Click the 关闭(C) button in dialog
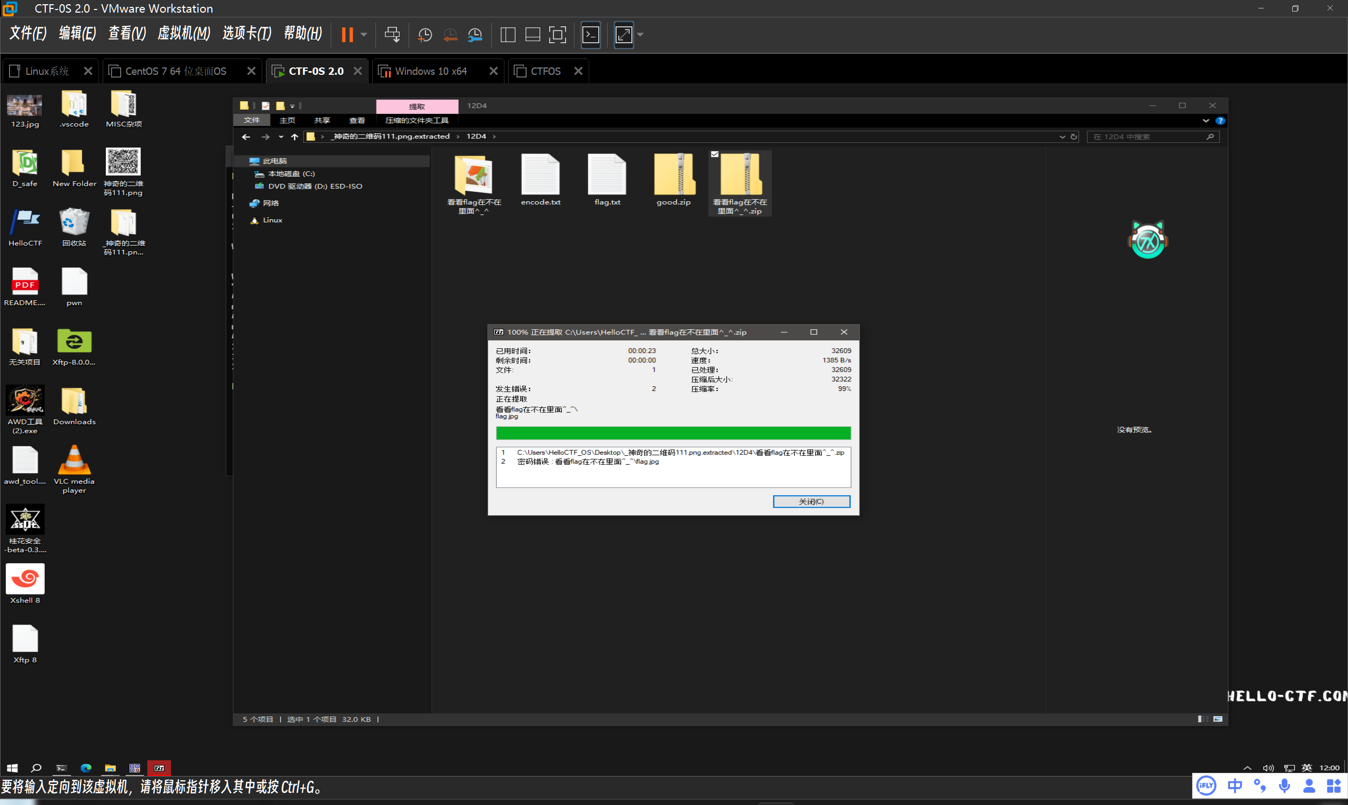The image size is (1348, 805). [x=811, y=501]
